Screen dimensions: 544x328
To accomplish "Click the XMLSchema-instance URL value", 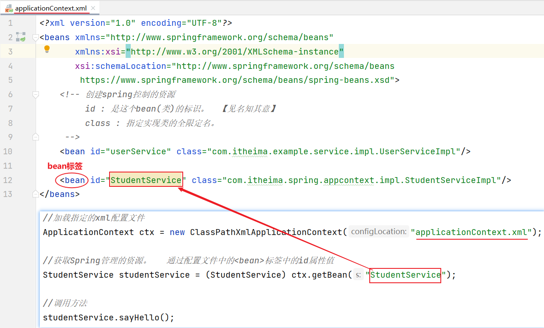I will click(x=235, y=52).
